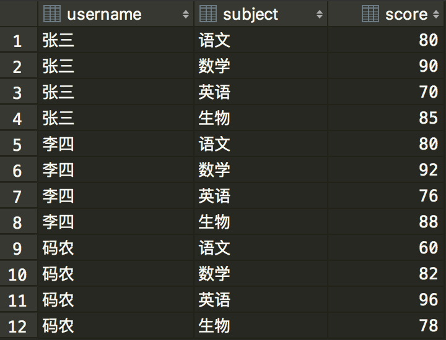Click the username column table icon
The width and height of the screenshot is (446, 340).
point(52,14)
